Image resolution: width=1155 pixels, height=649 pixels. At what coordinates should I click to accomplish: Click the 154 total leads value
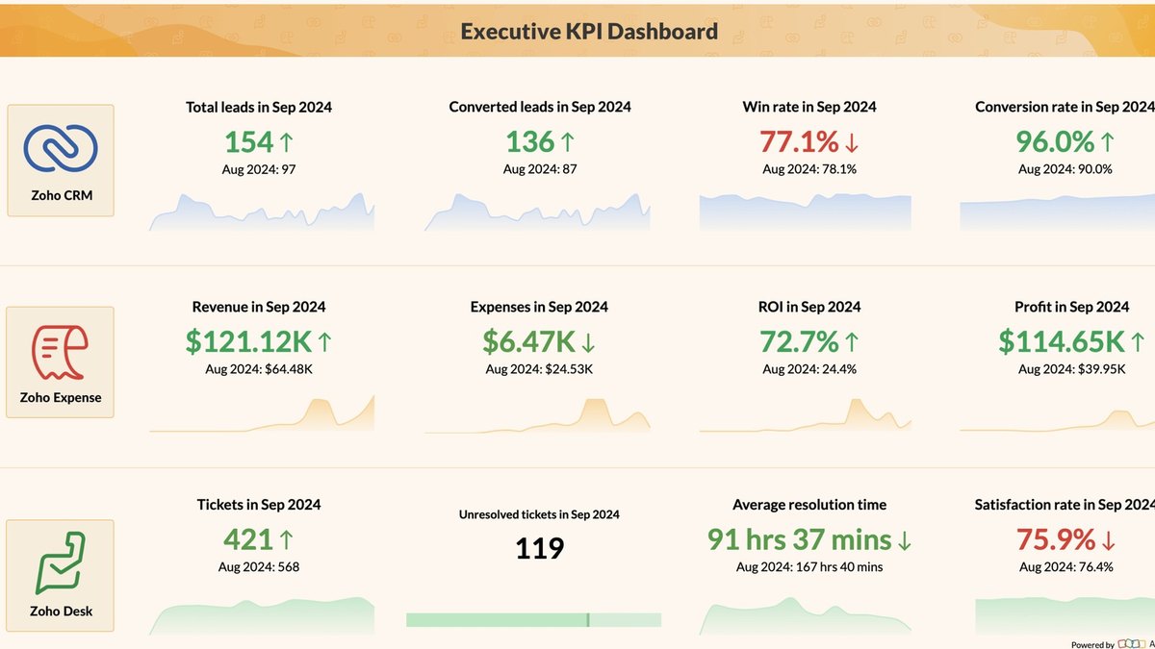[x=248, y=142]
